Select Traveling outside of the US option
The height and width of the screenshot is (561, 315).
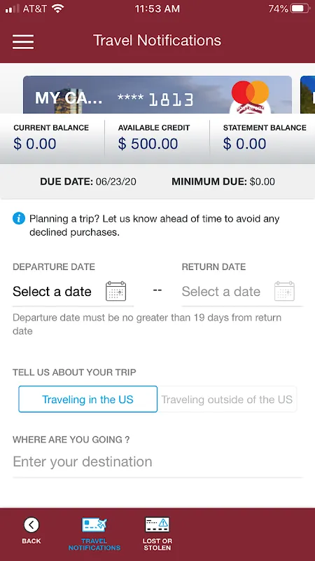[x=227, y=399]
